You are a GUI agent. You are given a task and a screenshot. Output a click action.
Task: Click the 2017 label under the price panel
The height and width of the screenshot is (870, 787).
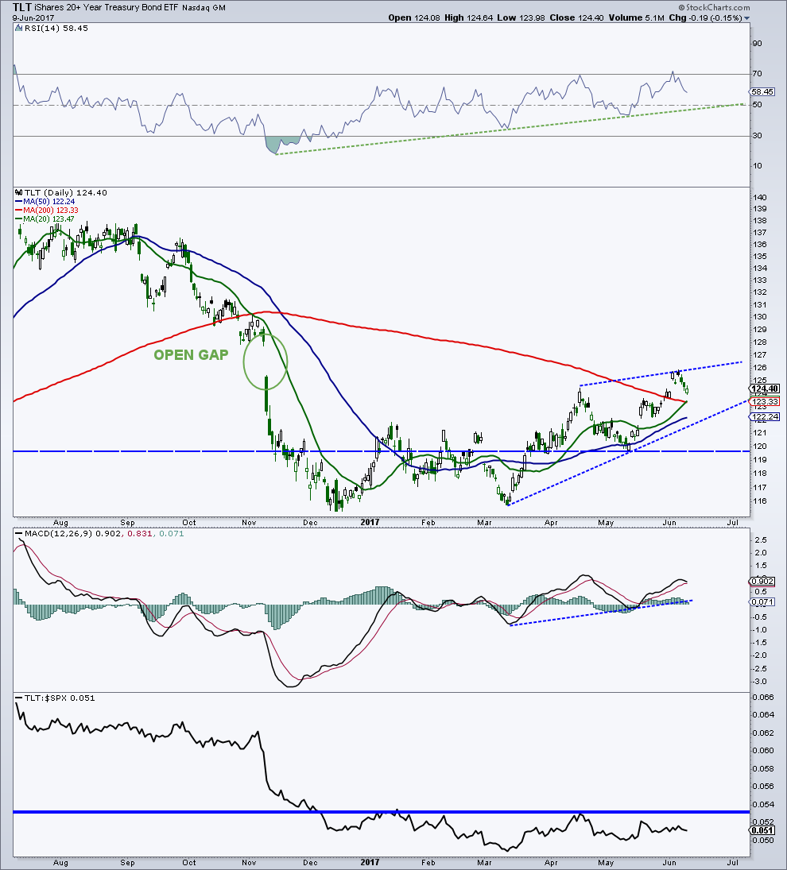(x=370, y=523)
